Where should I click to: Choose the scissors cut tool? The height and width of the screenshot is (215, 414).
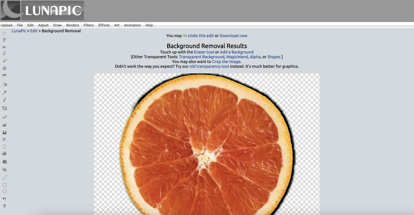coord(5,47)
